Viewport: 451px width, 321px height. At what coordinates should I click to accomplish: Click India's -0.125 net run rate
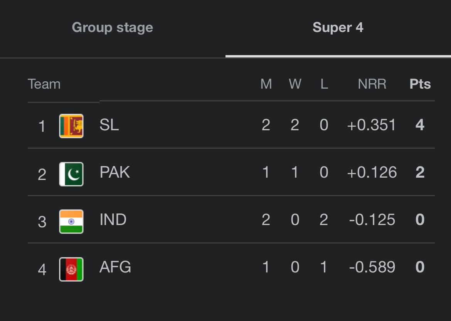point(372,220)
